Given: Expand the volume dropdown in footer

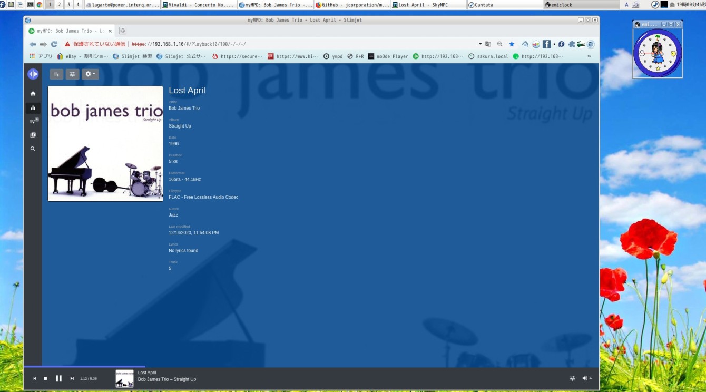Looking at the screenshot, I should click(x=586, y=378).
